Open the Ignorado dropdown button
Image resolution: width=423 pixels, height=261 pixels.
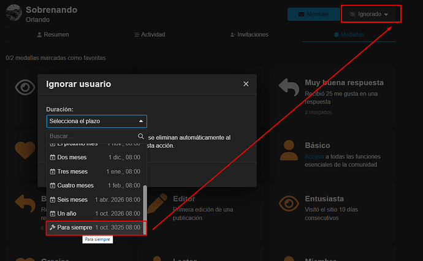click(368, 14)
